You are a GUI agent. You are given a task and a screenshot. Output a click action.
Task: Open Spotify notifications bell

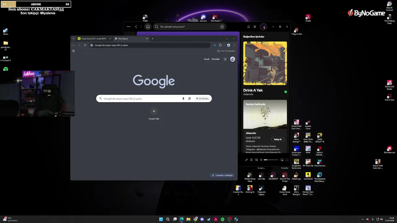point(248,27)
